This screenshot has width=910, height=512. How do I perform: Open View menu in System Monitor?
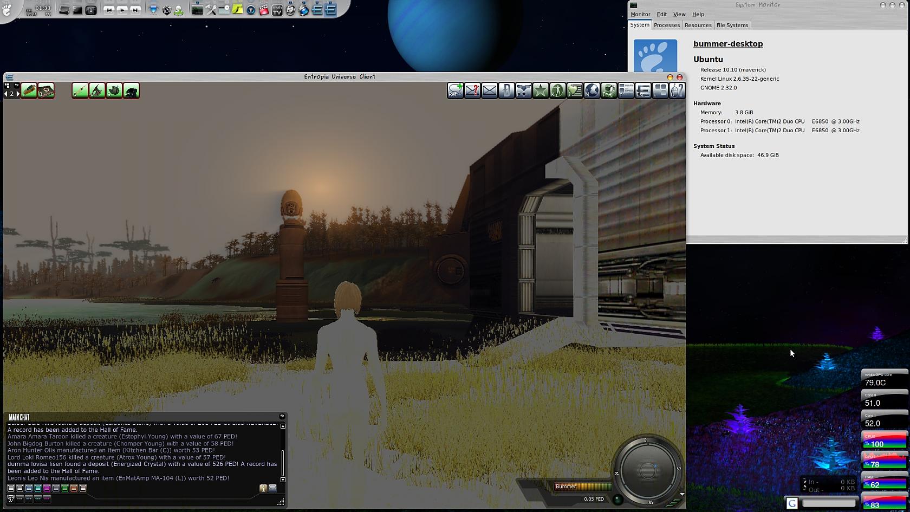(x=679, y=15)
